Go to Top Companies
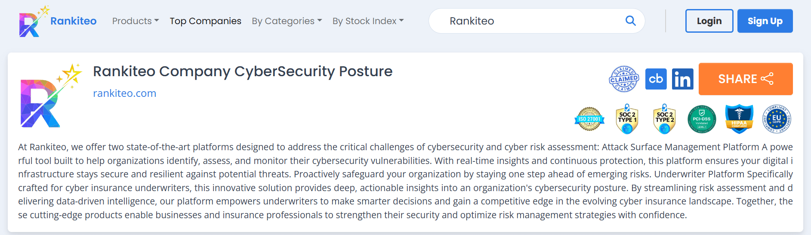The width and height of the screenshot is (811, 235). tap(205, 21)
